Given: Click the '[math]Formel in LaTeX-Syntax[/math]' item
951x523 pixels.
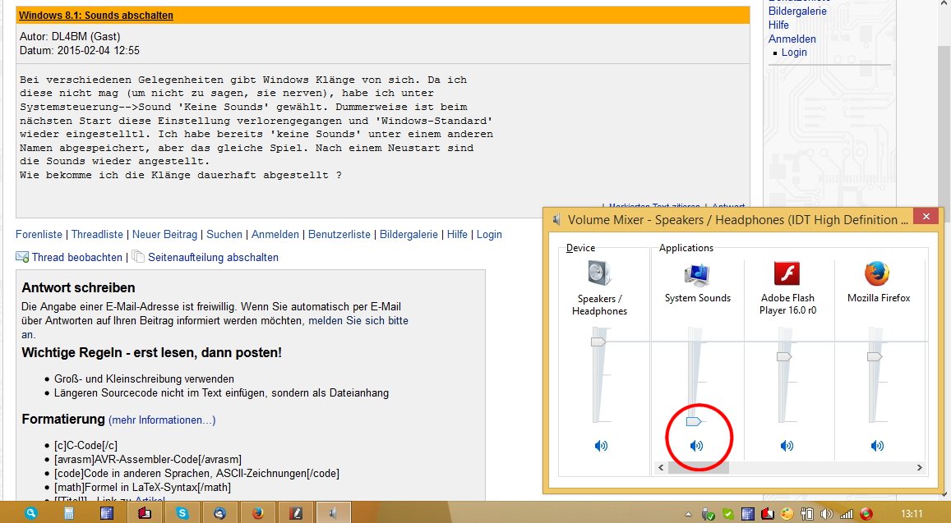Looking at the screenshot, I should tap(142, 487).
